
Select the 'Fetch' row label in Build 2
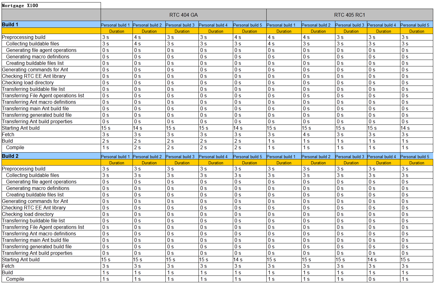coord(8,266)
